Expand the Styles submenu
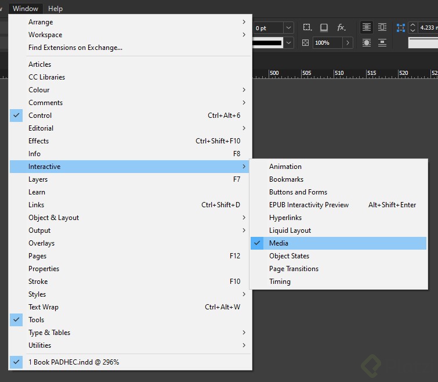This screenshot has height=382, width=438. [x=131, y=294]
